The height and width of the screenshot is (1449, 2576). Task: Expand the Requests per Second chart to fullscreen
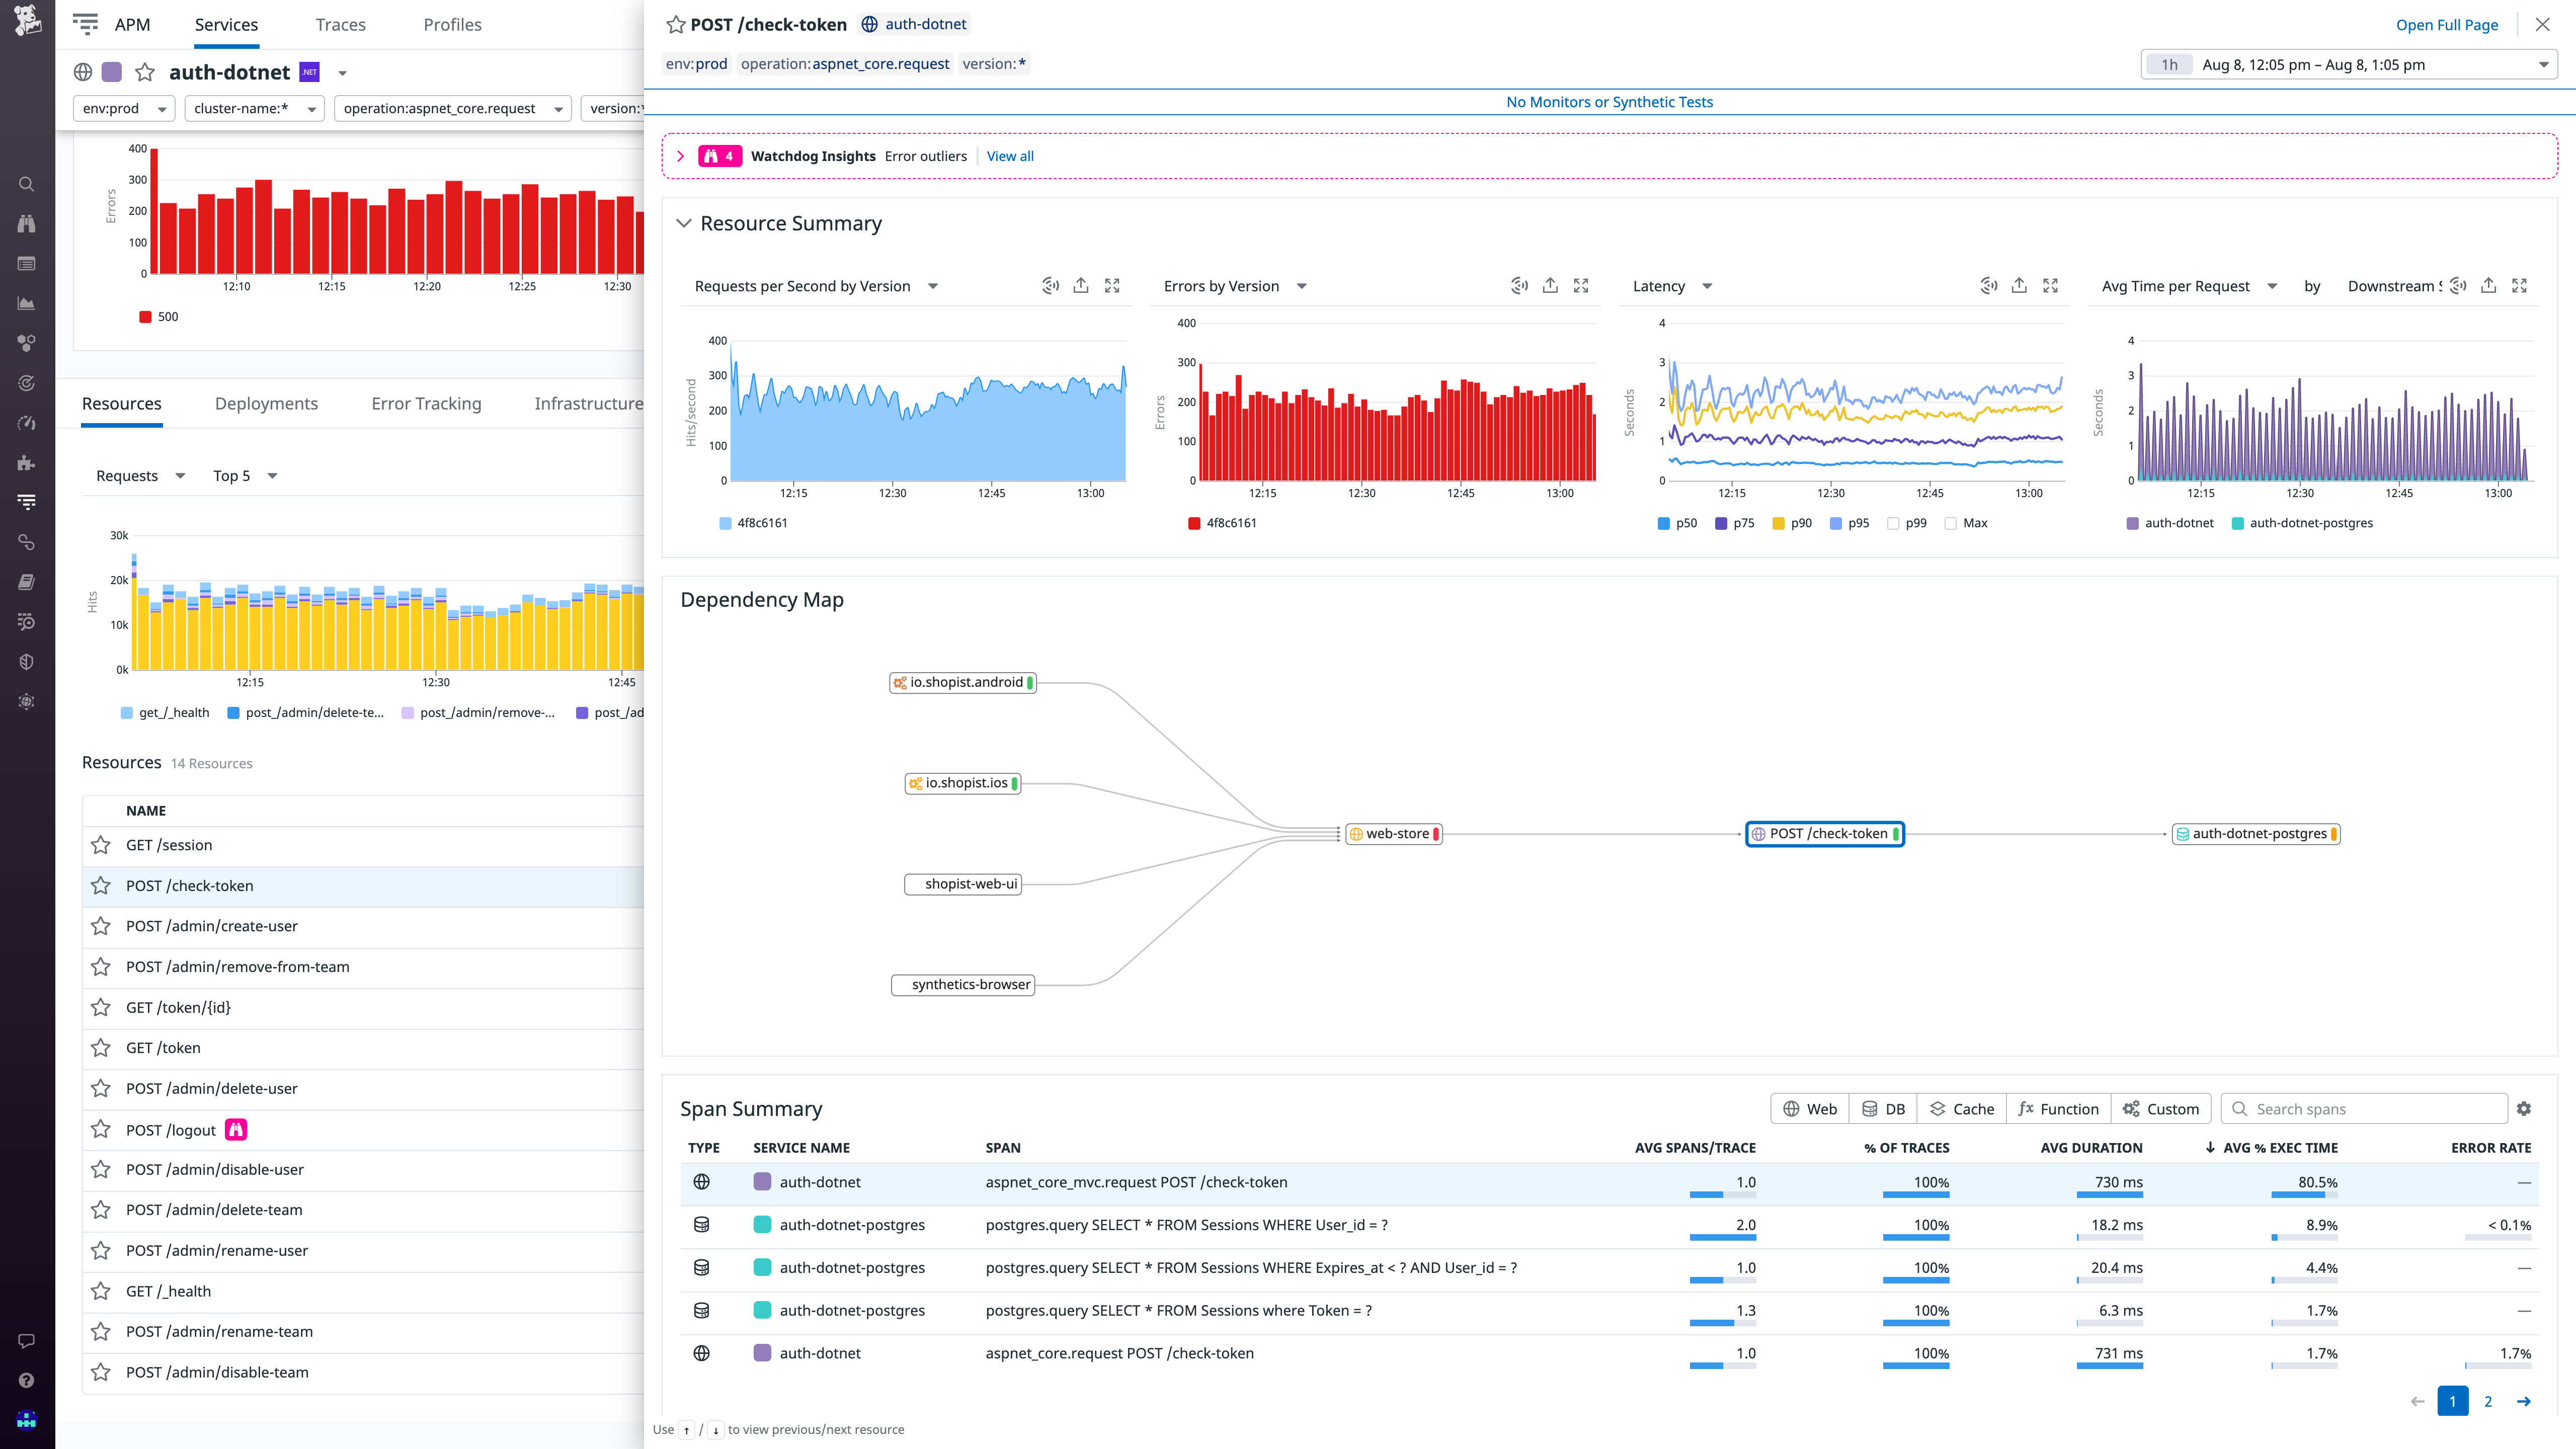pos(1112,285)
